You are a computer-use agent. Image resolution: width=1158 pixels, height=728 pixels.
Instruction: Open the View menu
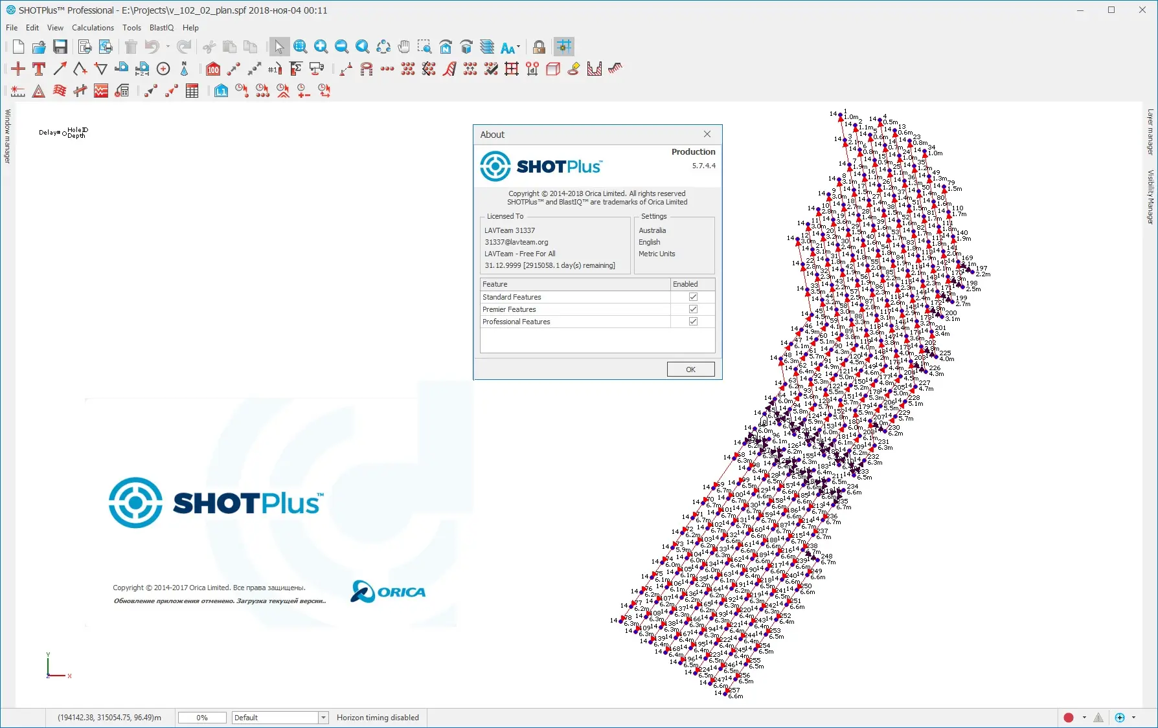55,28
